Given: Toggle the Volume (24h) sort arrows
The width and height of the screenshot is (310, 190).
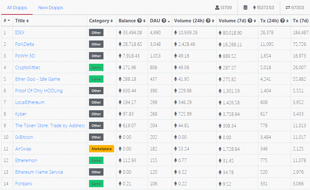Looking at the screenshot, I should click(213, 21).
